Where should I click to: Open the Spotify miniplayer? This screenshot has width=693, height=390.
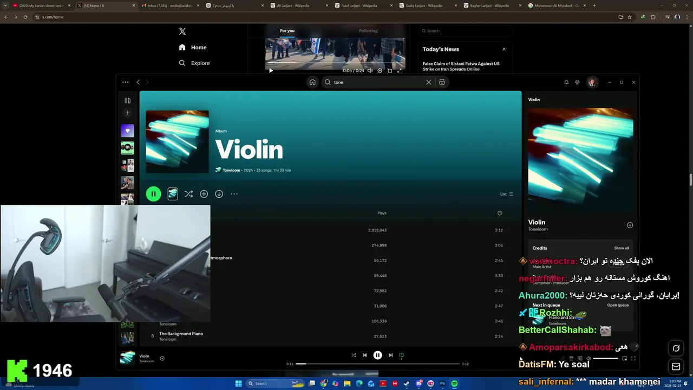click(624, 359)
